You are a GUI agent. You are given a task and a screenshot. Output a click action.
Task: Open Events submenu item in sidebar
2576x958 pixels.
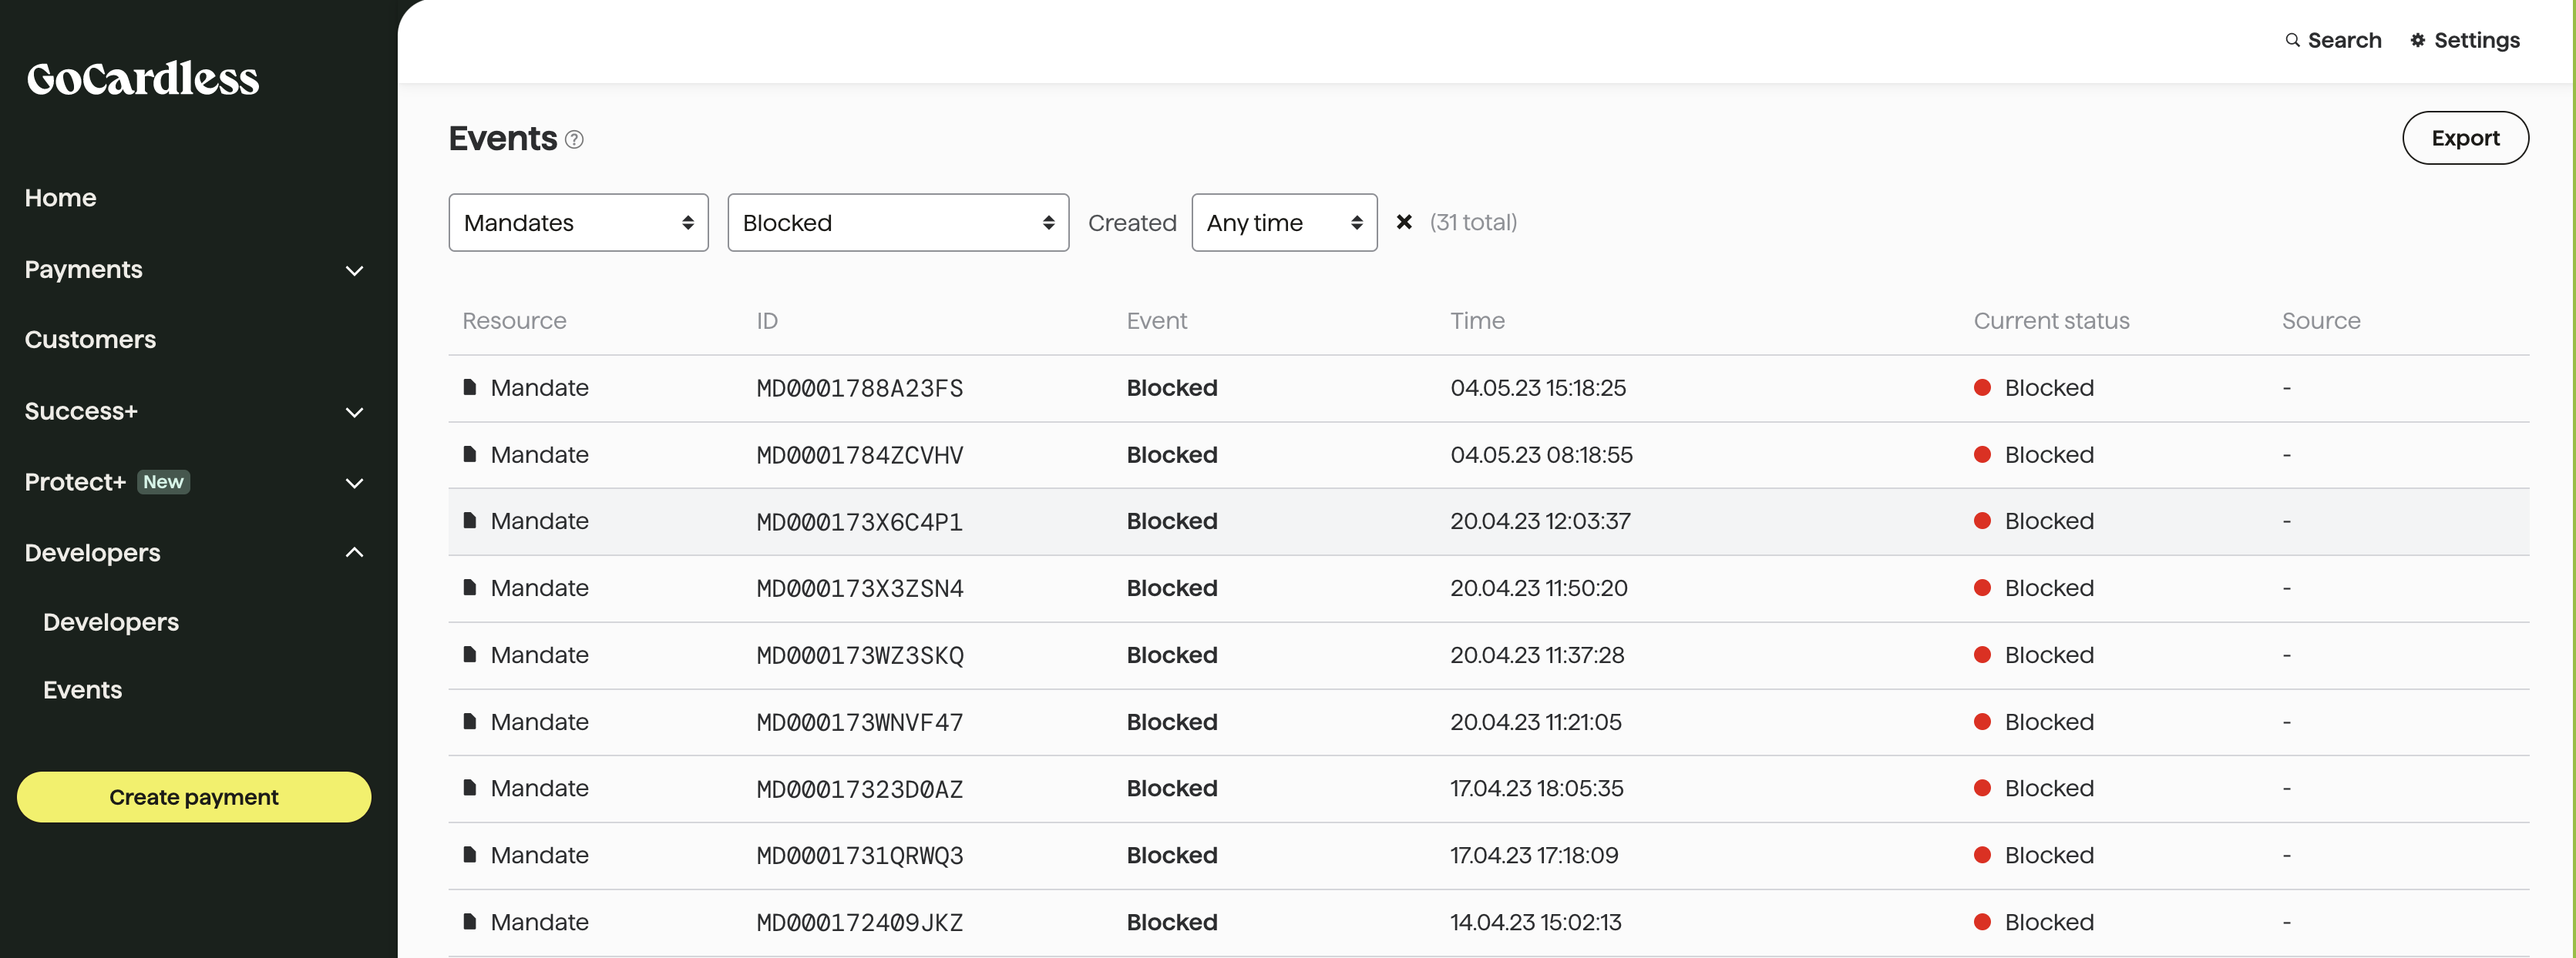(x=82, y=690)
